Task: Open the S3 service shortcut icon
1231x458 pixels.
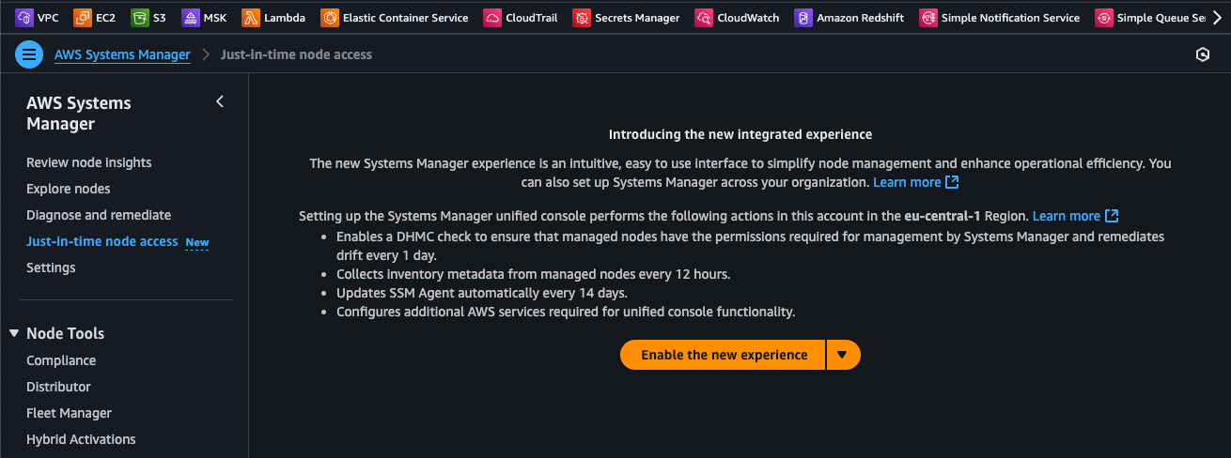Action: coord(140,18)
